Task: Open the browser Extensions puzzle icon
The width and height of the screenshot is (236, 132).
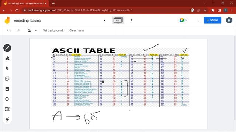Action: [213, 10]
